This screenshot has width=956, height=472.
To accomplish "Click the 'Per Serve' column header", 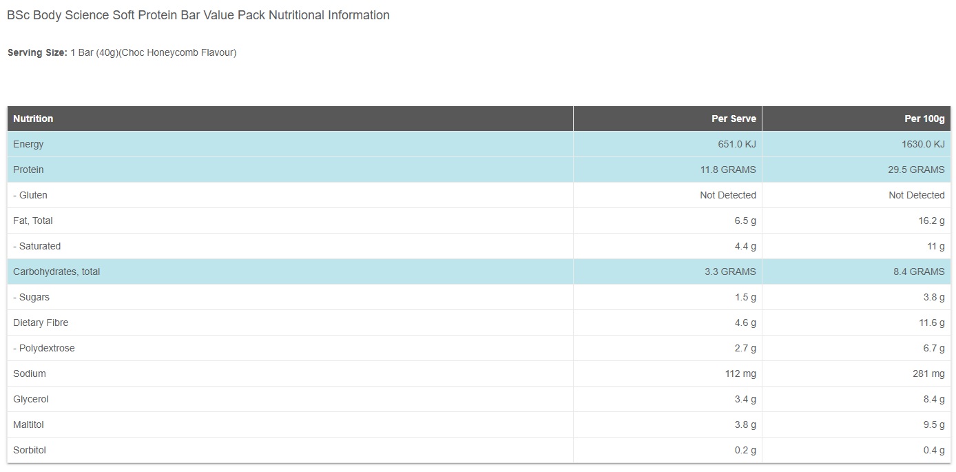I will point(734,119).
